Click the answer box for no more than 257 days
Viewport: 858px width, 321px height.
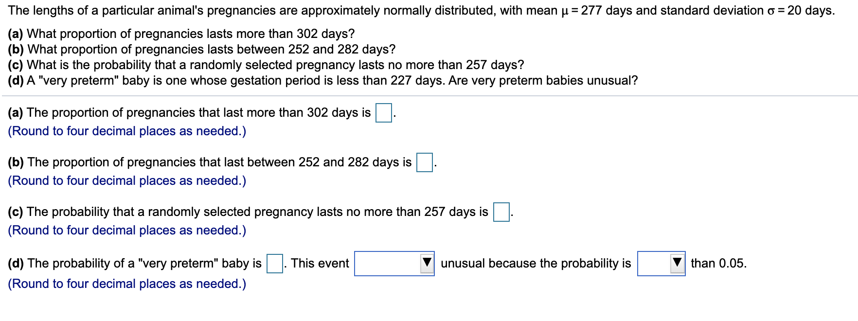pyautogui.click(x=501, y=212)
